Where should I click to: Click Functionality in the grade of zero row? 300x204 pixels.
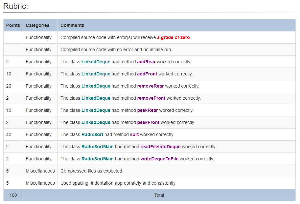[x=39, y=37]
